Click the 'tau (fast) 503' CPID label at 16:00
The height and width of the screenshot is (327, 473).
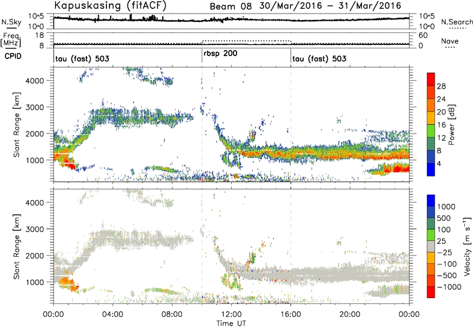319,58
